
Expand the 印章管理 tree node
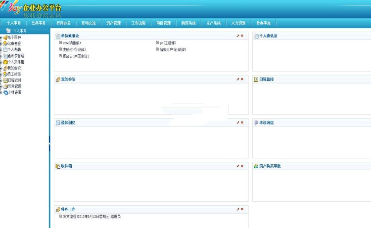point(1,86)
